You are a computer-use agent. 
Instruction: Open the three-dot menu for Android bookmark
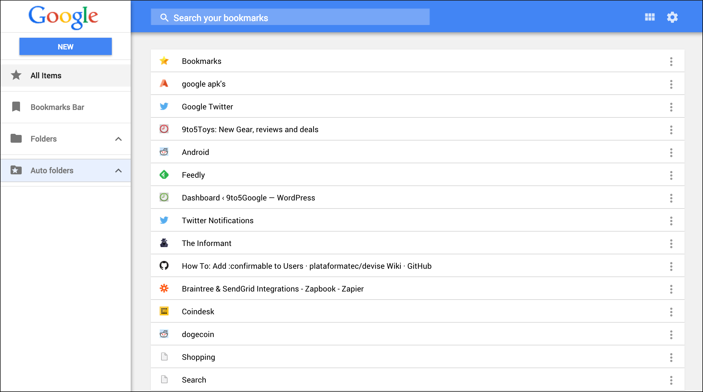point(671,152)
